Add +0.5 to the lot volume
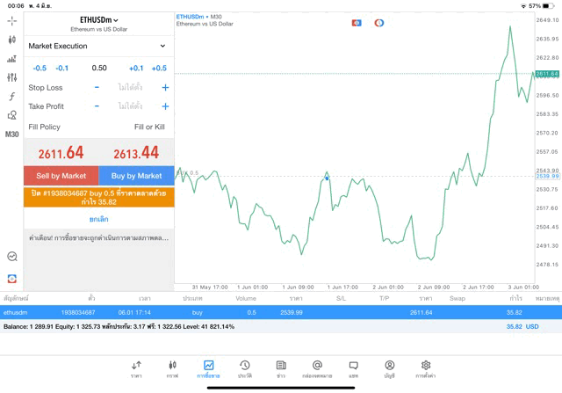Viewport: 562px width, 393px height. [x=158, y=68]
